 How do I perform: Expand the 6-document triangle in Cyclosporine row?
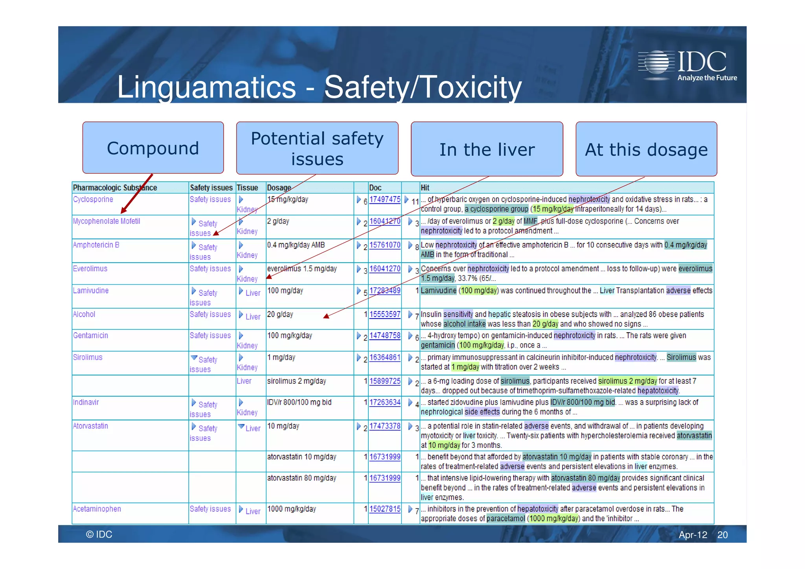(x=359, y=200)
